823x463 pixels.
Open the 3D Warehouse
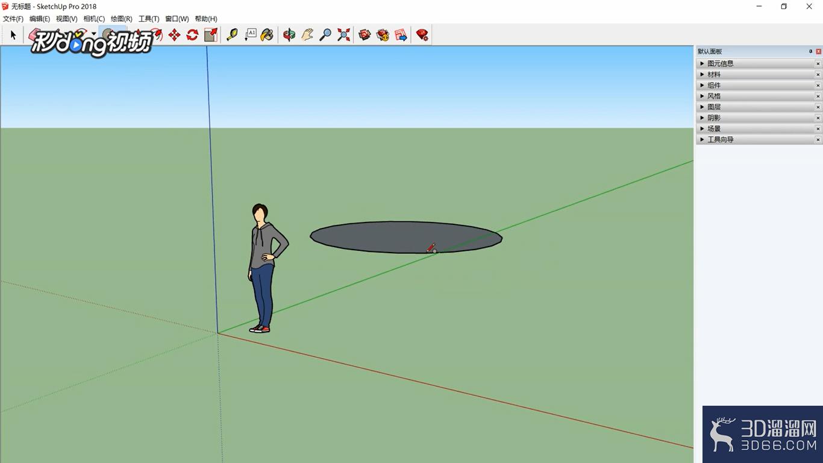tap(365, 35)
